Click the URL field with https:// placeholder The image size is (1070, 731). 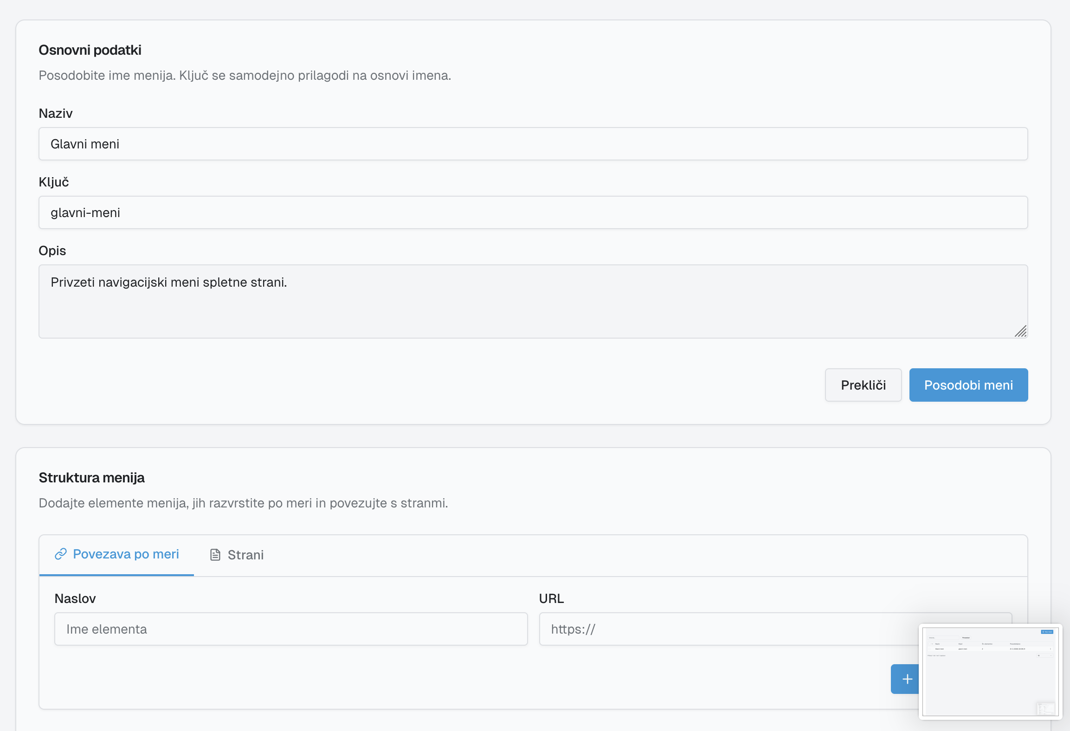click(728, 629)
